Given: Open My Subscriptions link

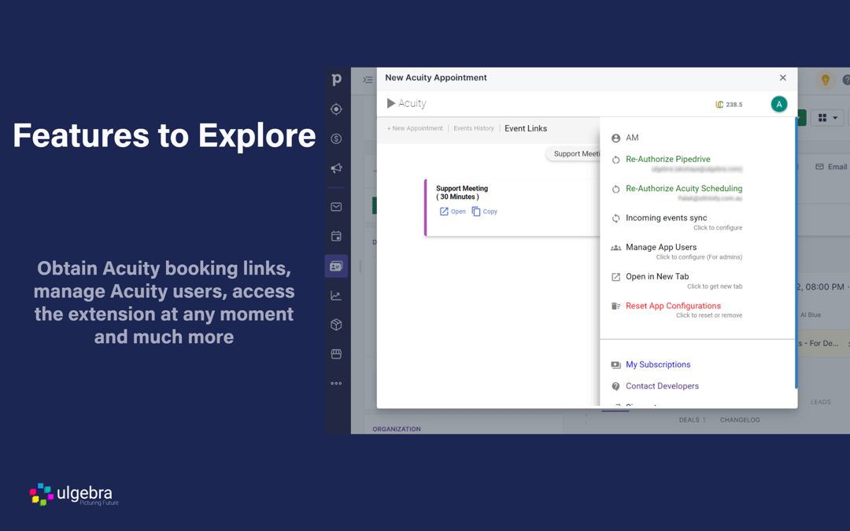Looking at the screenshot, I should [x=658, y=364].
